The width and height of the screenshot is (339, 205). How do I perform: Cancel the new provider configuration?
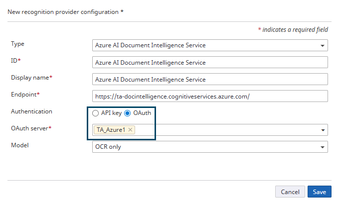coord(290,192)
